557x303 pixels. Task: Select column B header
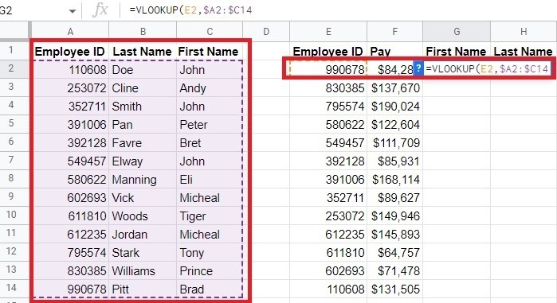pyautogui.click(x=143, y=32)
